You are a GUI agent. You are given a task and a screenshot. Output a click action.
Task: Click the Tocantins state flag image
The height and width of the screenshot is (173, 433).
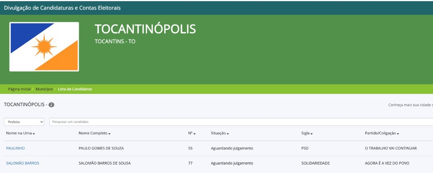(44, 47)
